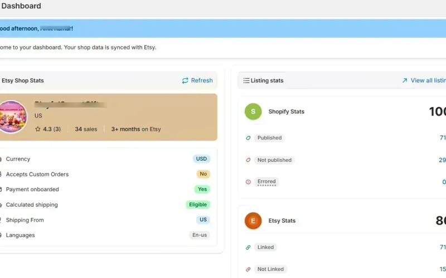Click the Refresh link in Etsy Shop Stats

point(197,81)
